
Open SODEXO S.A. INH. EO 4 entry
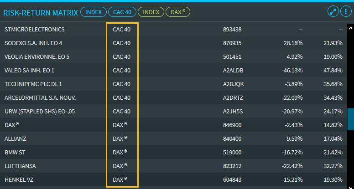(x=33, y=43)
